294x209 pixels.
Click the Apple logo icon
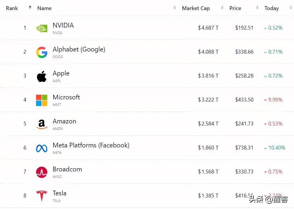(x=42, y=76)
